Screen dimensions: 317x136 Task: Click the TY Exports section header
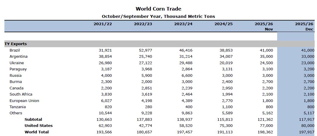(x=16, y=44)
